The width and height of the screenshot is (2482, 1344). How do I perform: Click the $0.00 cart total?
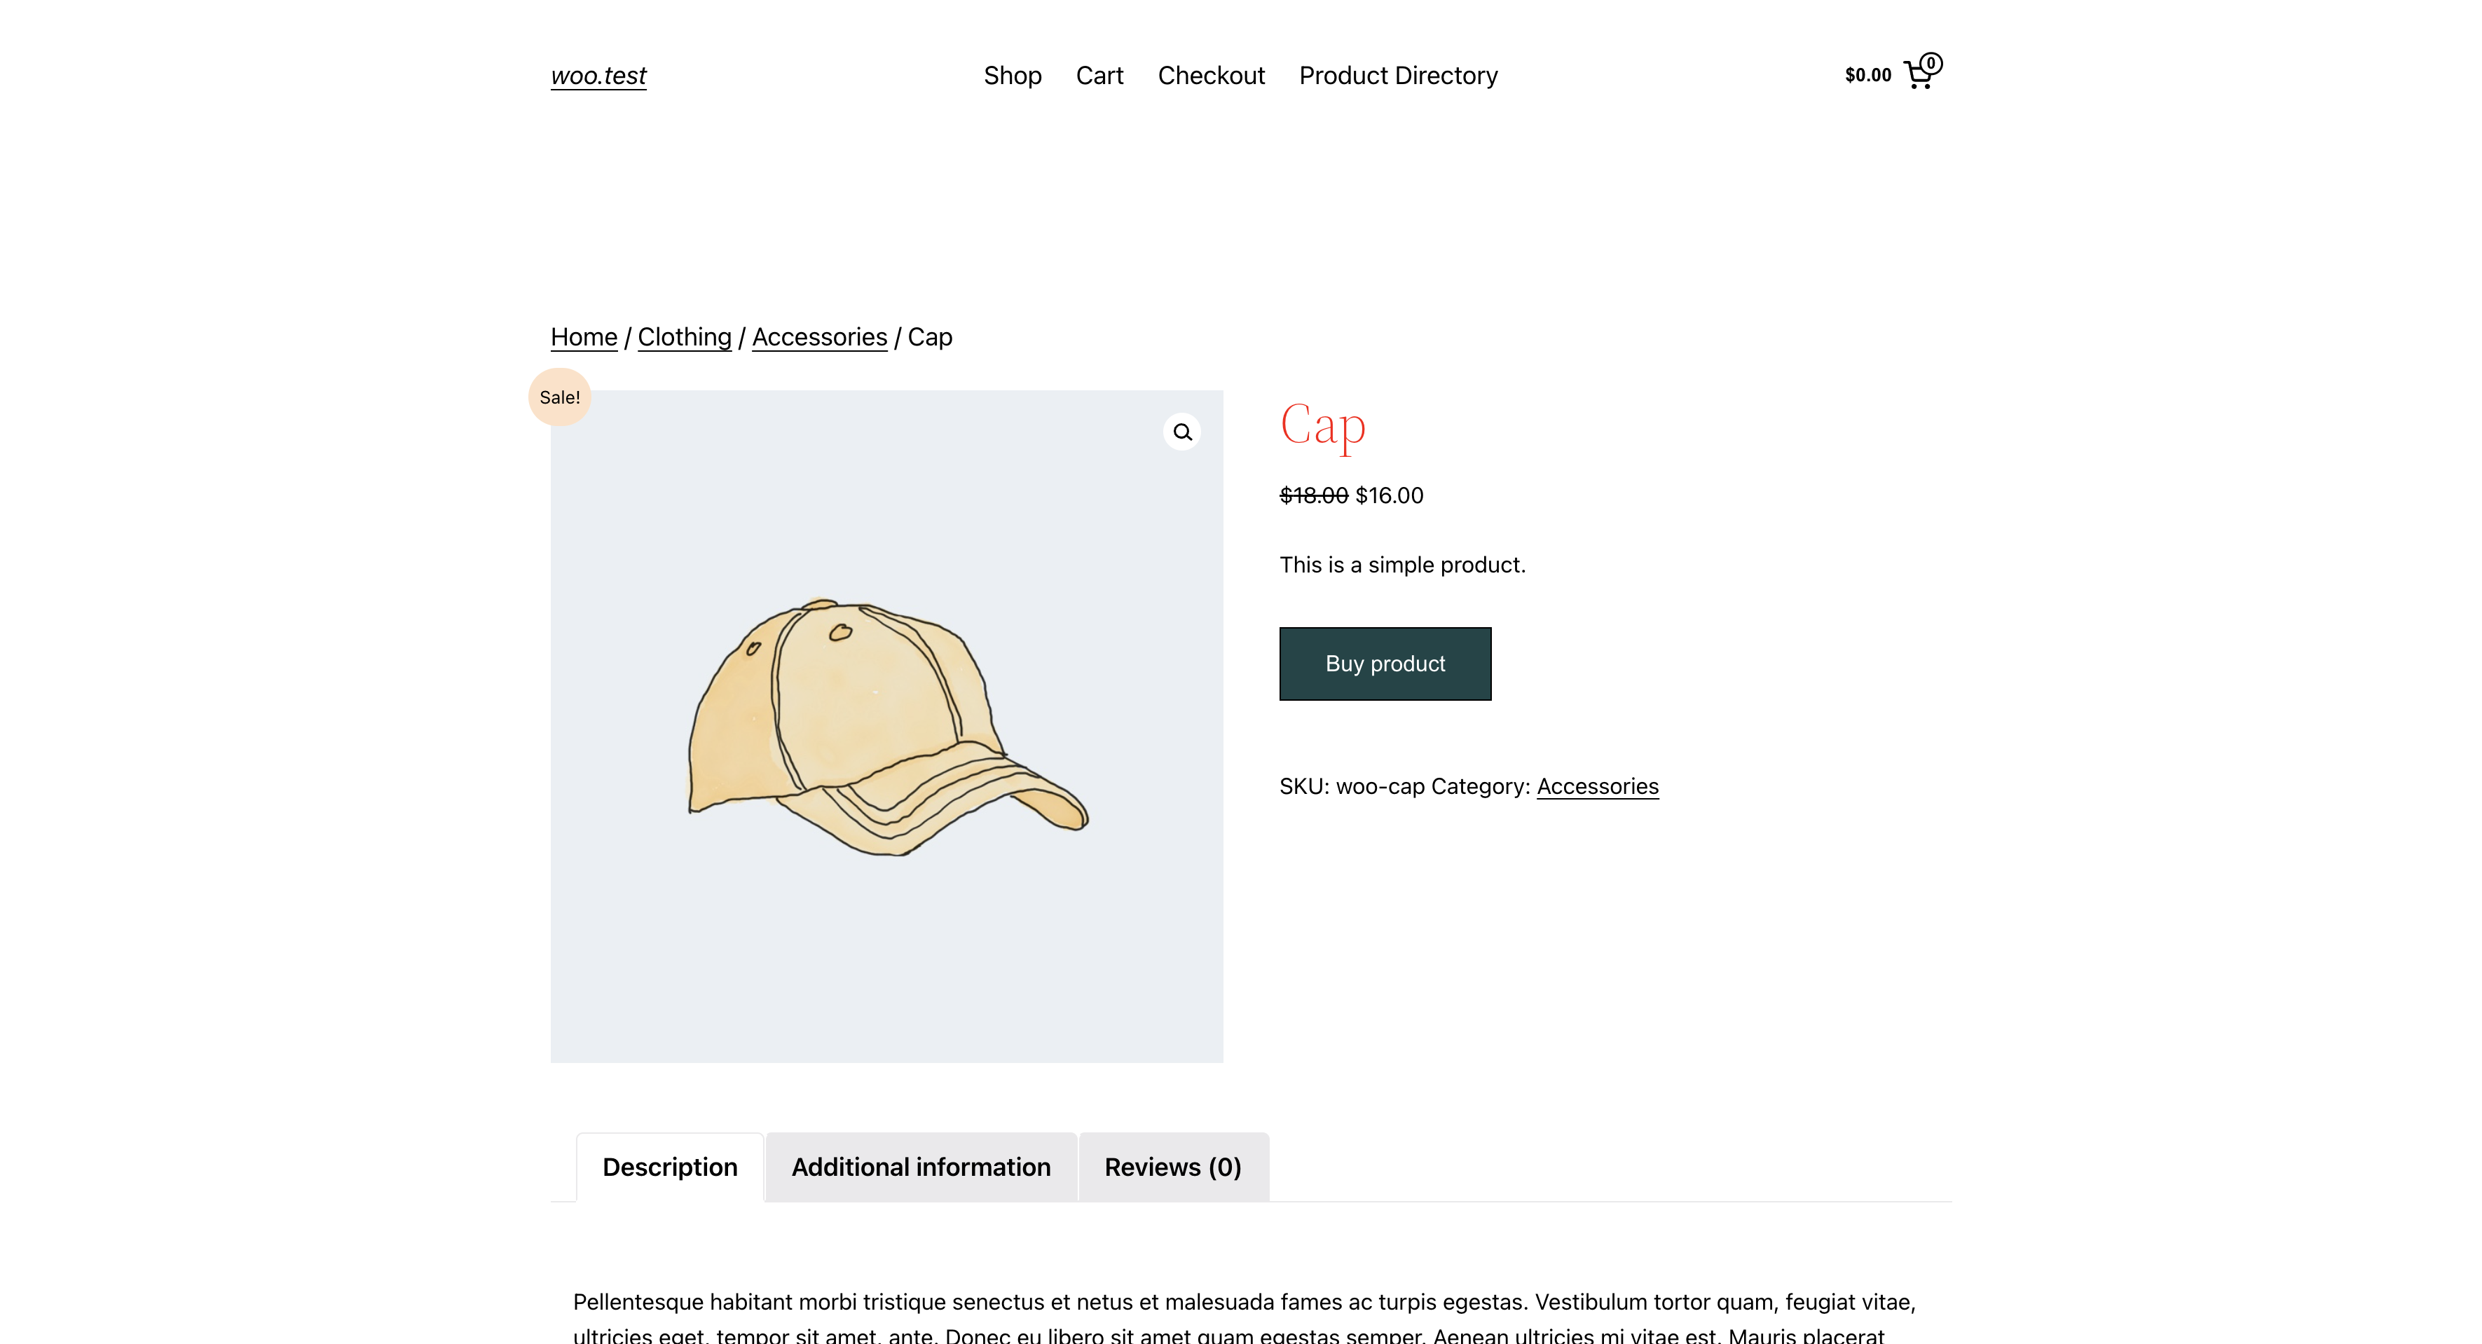(x=1867, y=75)
